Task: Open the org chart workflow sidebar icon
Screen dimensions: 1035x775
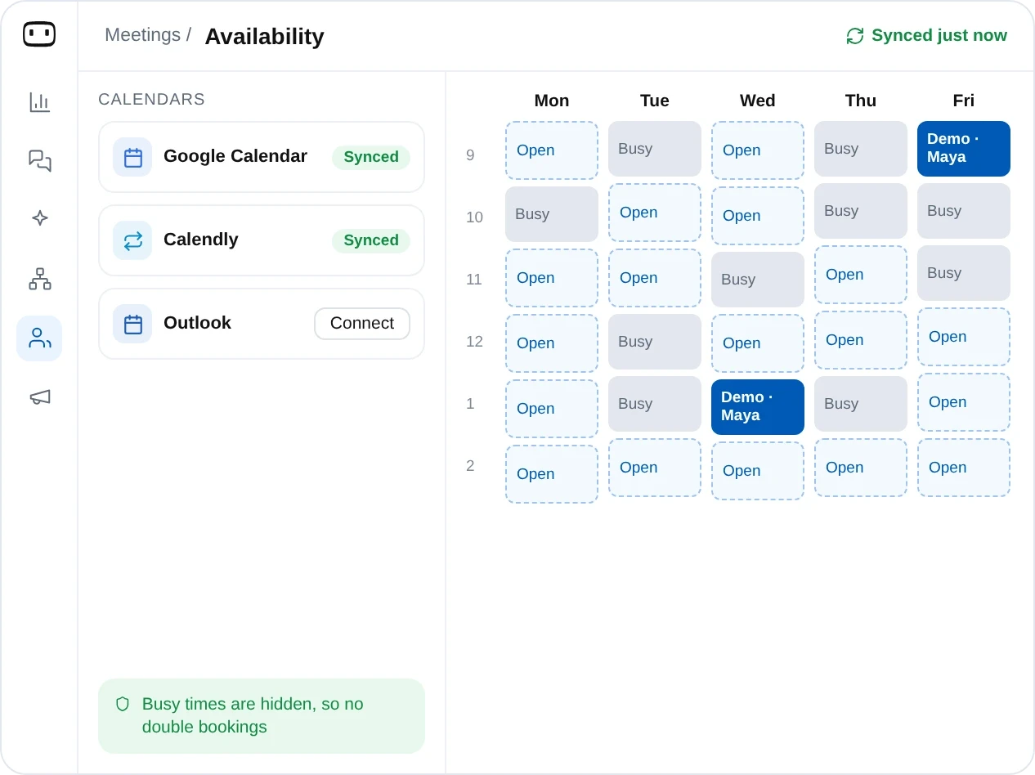Action: click(x=39, y=279)
